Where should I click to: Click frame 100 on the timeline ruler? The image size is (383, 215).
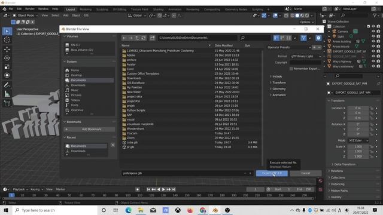[128, 195]
